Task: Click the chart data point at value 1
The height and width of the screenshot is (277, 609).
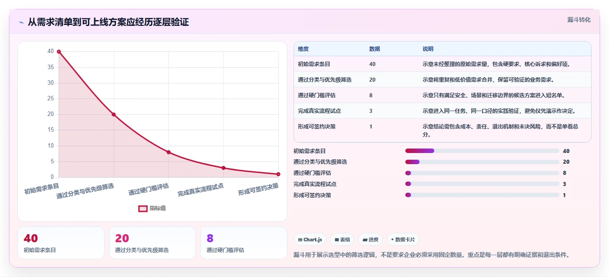Action: [x=278, y=174]
